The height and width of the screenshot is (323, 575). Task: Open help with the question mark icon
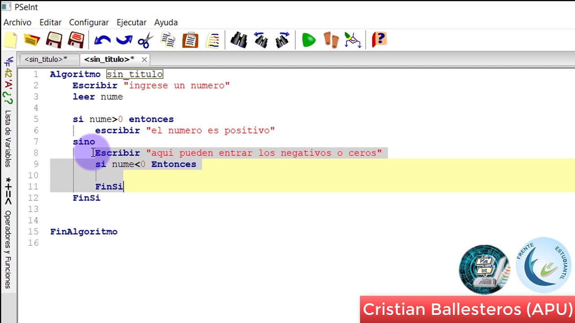[x=380, y=40]
